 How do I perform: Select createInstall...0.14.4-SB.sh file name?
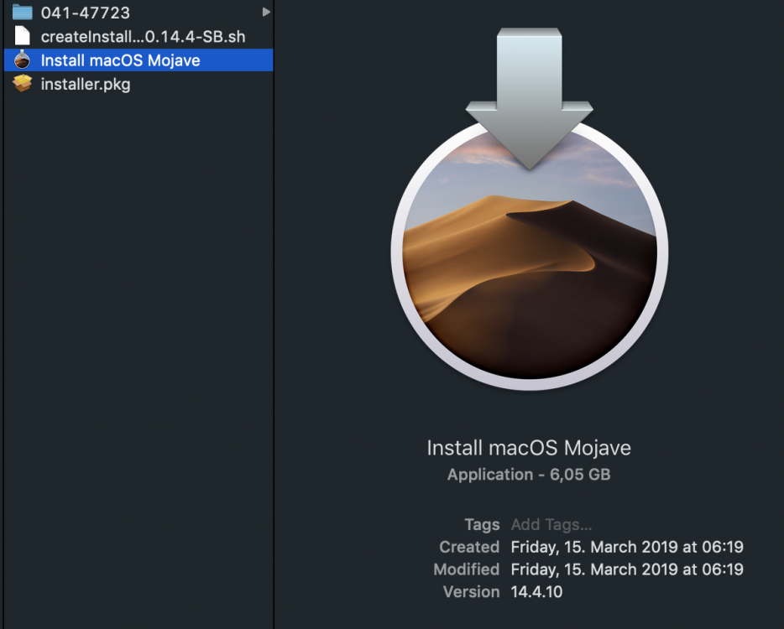143,36
